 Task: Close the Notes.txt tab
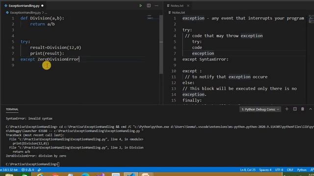click(x=188, y=6)
